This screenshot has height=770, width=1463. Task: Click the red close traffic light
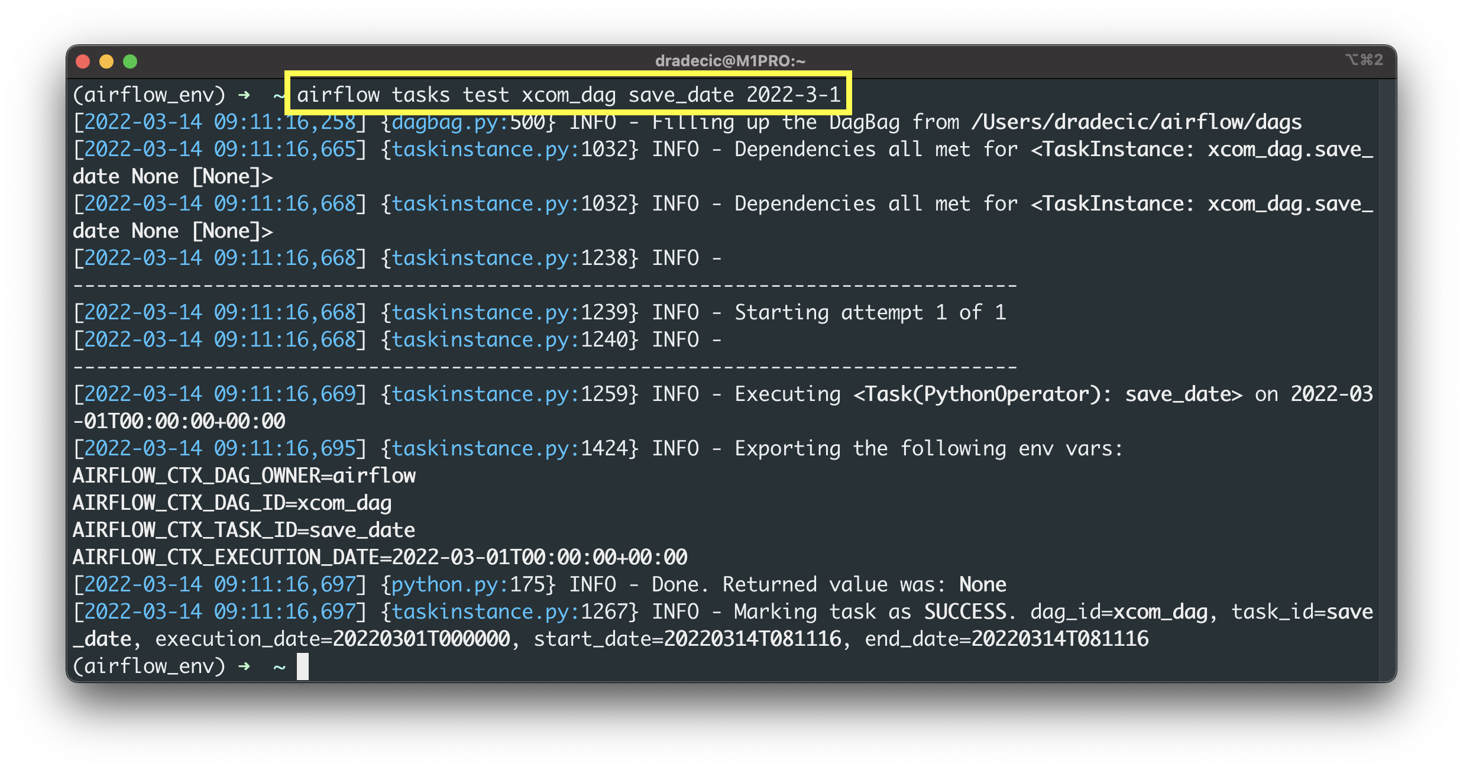pyautogui.click(x=83, y=60)
